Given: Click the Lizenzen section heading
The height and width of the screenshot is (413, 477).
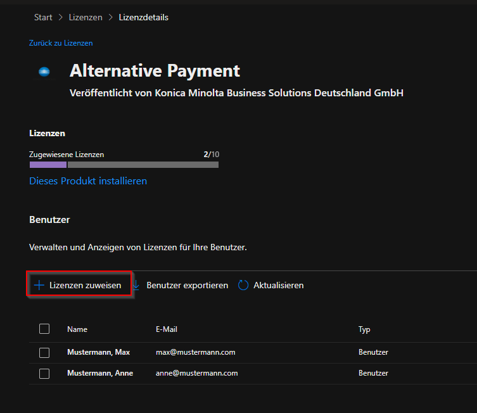Looking at the screenshot, I should (x=47, y=133).
